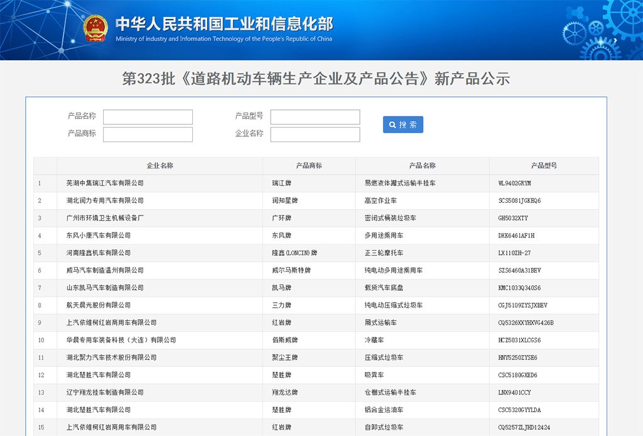643x436 pixels.
Task: Click product name 吸粪车
Action: (374, 375)
